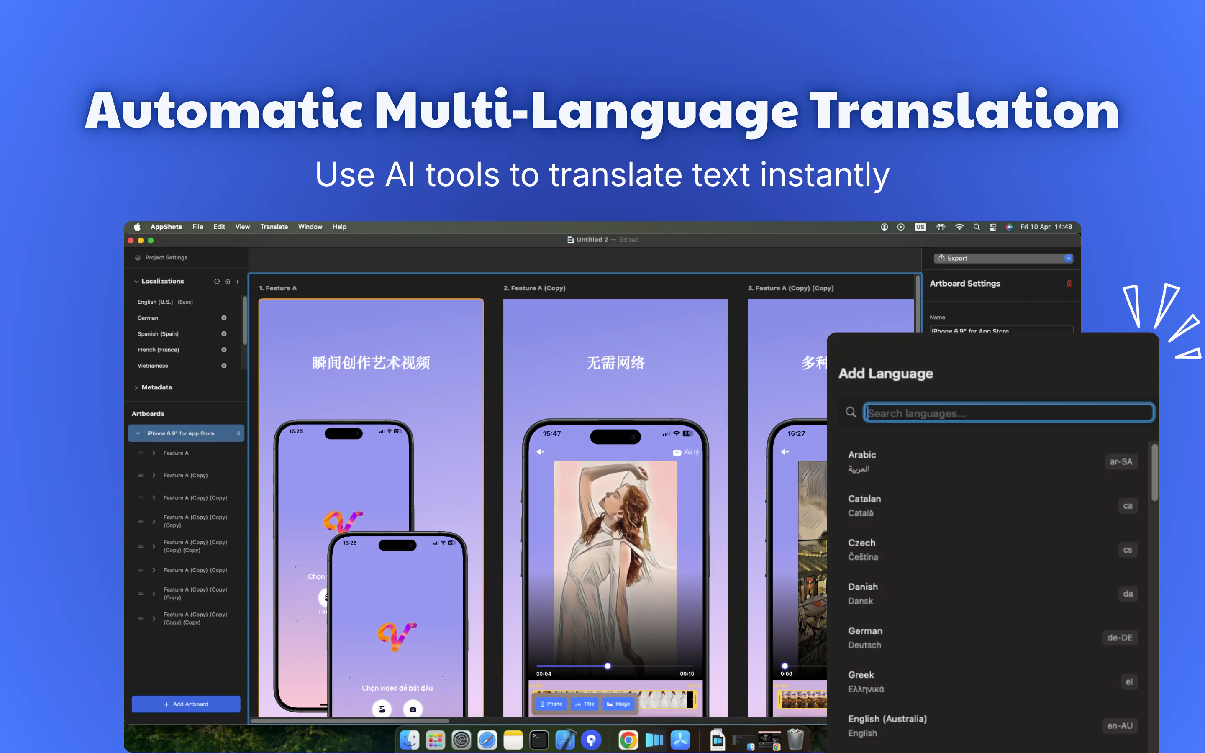Expand the Feature A artboard item
The height and width of the screenshot is (753, 1205).
154,453
